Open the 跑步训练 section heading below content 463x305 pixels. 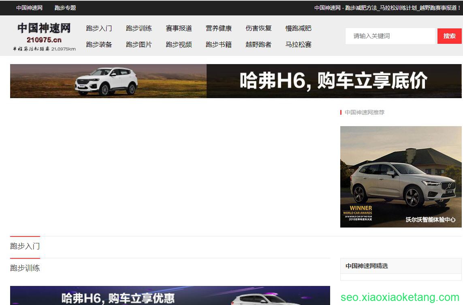(x=25, y=268)
